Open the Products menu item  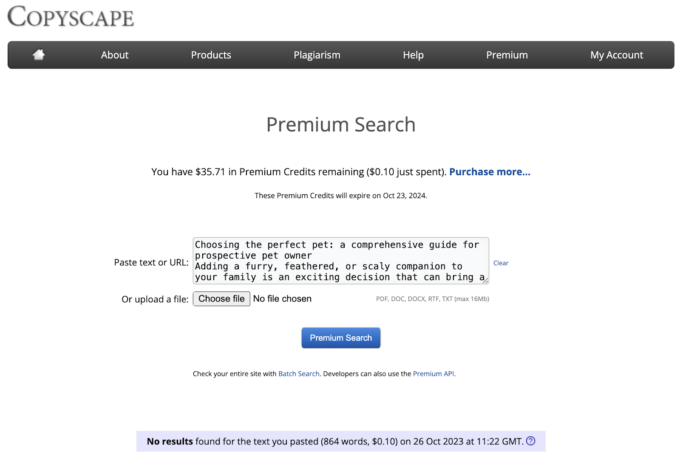(x=211, y=55)
